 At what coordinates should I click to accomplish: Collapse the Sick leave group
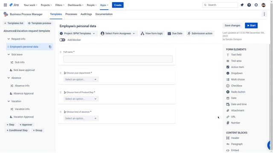pyautogui.click(x=9, y=55)
